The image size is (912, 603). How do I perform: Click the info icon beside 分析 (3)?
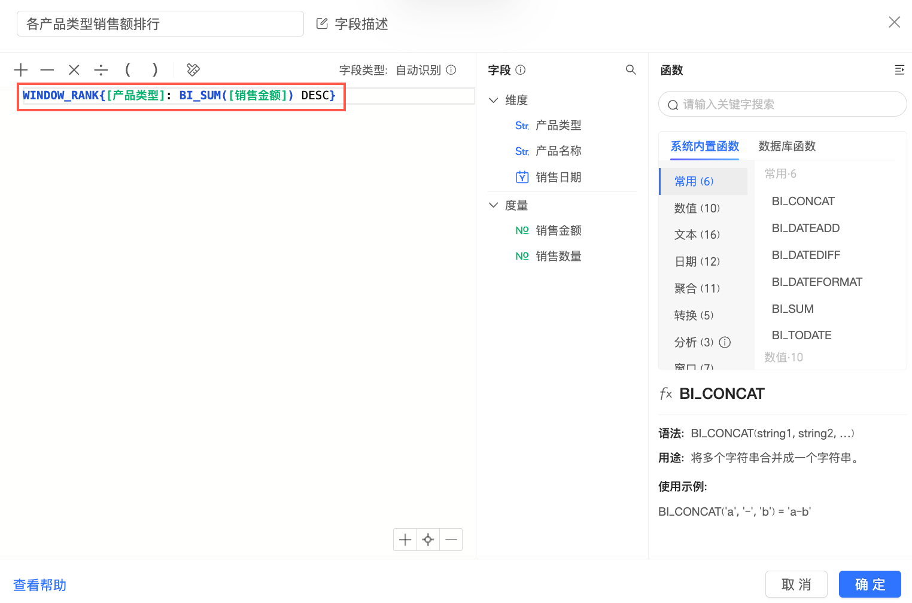point(725,342)
